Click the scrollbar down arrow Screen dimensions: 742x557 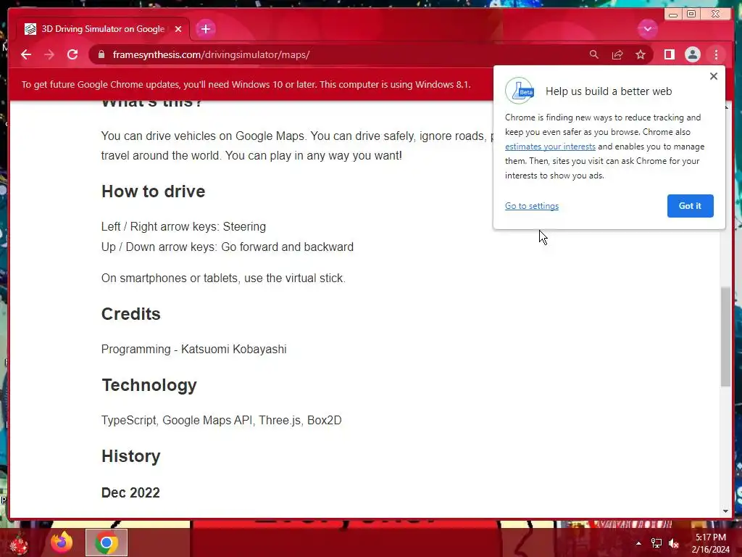pos(725,511)
